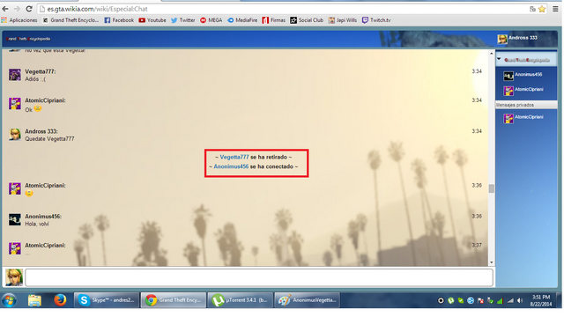564x317 pixels.
Task: Open the MEGA bookmark
Action: 211,20
